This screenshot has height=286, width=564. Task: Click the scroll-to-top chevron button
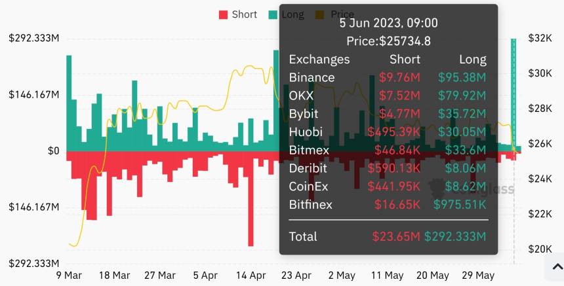coord(556,267)
